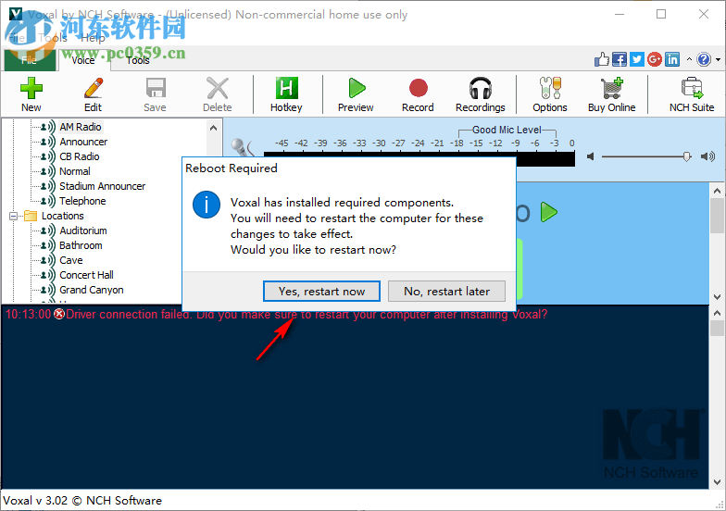Image resolution: width=726 pixels, height=511 pixels.
Task: Open the dropdown arrow beside help icon
Action: click(x=718, y=59)
